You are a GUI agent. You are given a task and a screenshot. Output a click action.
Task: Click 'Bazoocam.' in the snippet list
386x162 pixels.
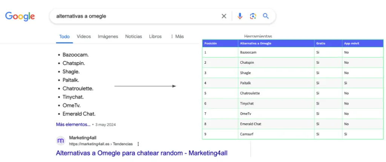tap(75, 55)
